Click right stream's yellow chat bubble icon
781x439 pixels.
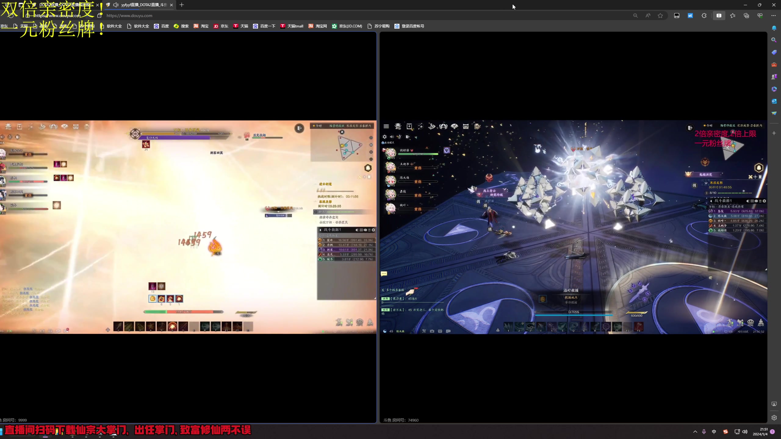point(384,273)
